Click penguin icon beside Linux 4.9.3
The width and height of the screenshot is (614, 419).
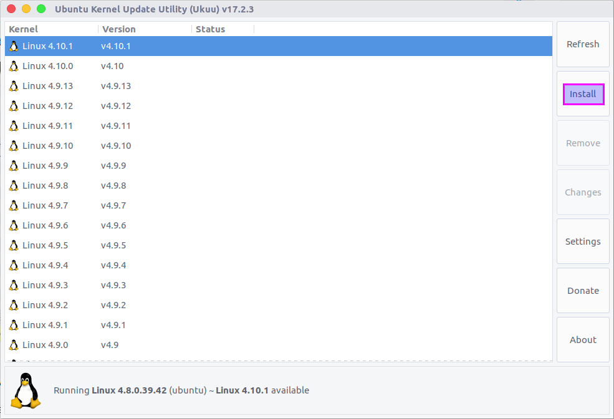[14, 286]
